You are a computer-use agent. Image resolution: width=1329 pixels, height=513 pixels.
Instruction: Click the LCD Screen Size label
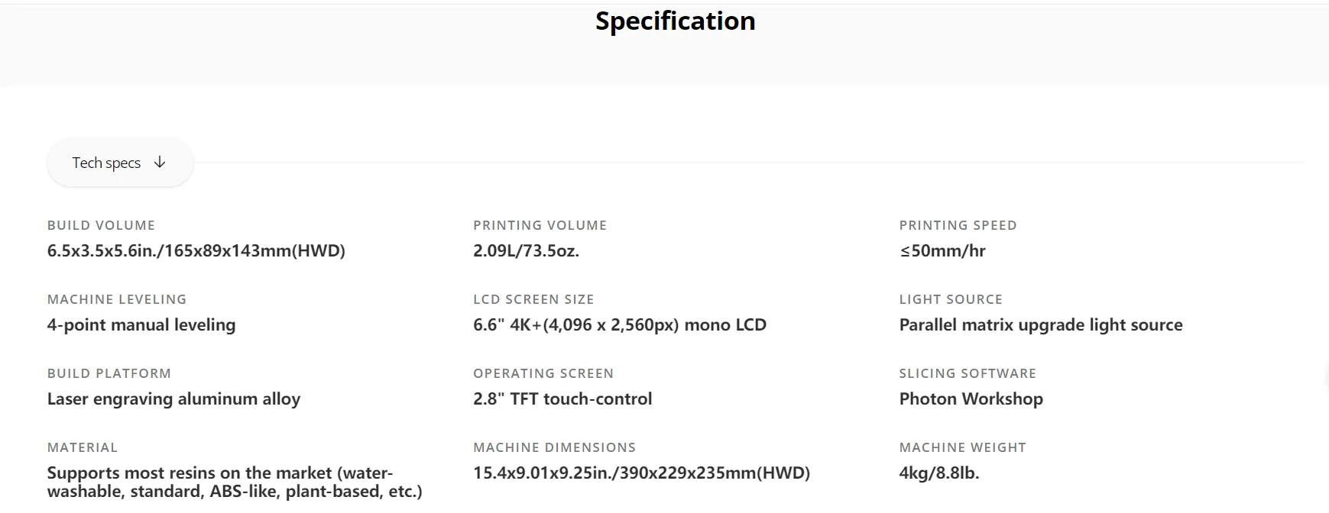click(533, 299)
